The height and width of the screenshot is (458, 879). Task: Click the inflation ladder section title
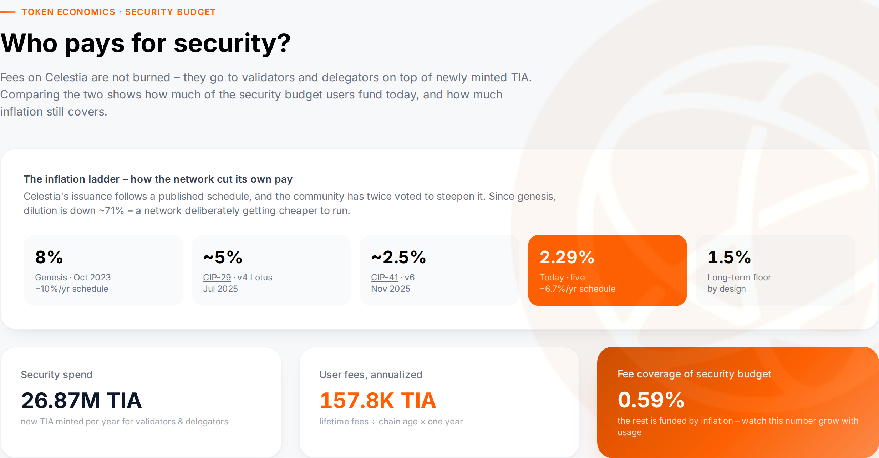coord(158,179)
